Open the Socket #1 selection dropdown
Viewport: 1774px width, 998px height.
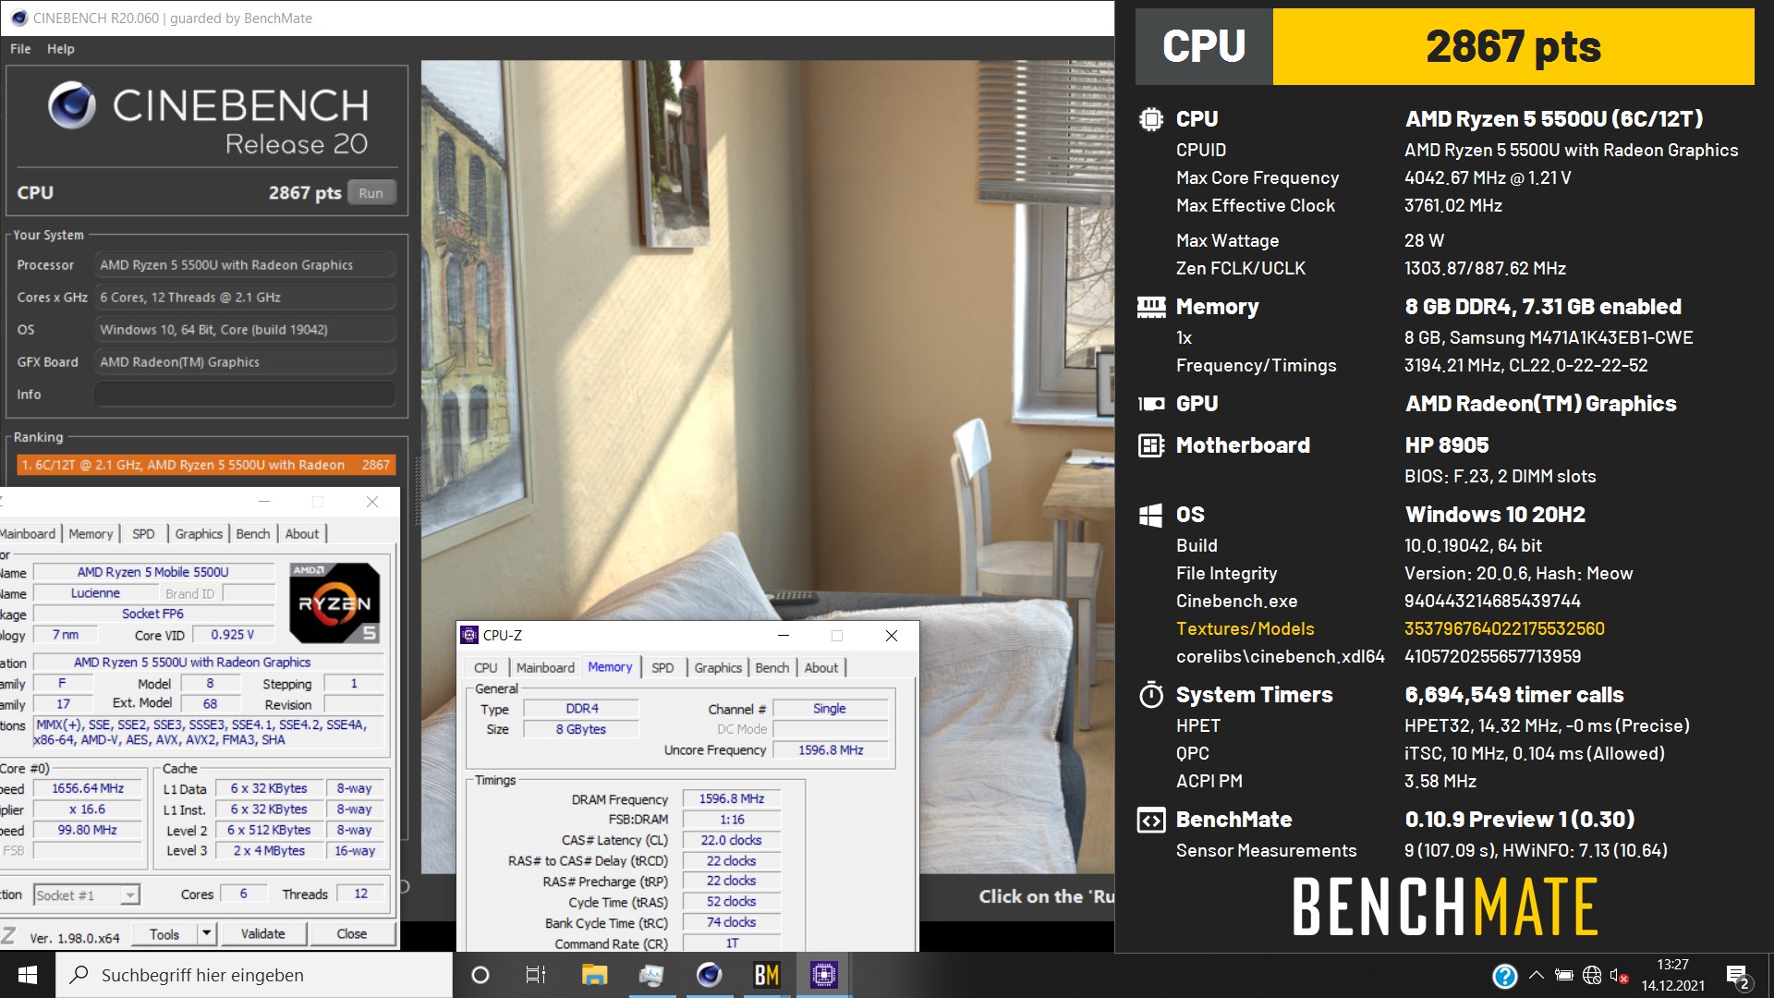point(130,895)
